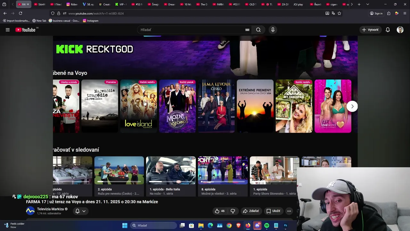Open the Televízia Markíza channel link

pyautogui.click(x=50, y=209)
